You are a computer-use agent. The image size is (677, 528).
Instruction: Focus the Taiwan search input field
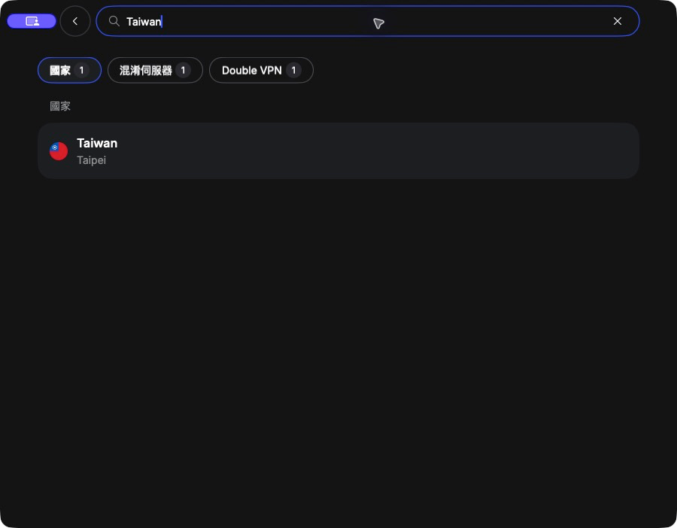coord(367,21)
